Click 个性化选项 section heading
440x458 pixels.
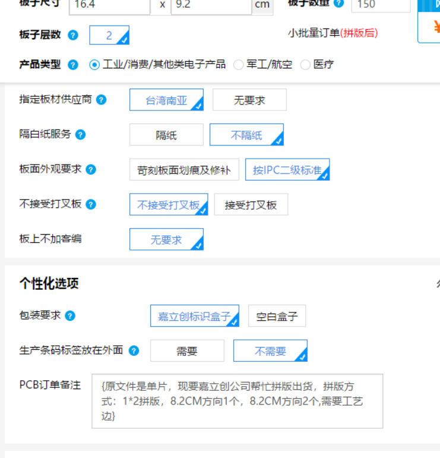pyautogui.click(x=49, y=283)
